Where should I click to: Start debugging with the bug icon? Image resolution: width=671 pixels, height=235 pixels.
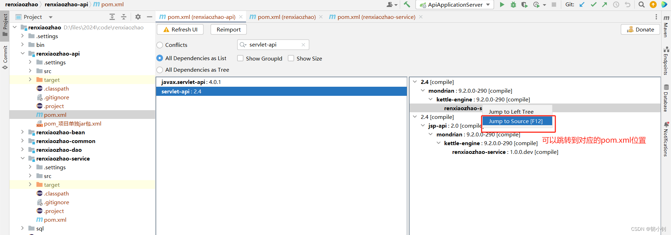[x=513, y=5]
